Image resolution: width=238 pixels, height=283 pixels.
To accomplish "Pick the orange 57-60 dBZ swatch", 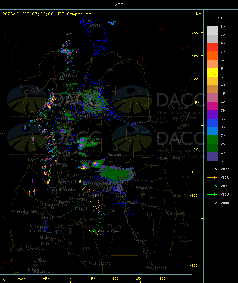I will (212, 55).
